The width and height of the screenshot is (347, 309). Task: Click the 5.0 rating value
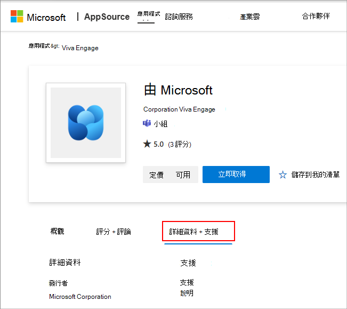159,145
